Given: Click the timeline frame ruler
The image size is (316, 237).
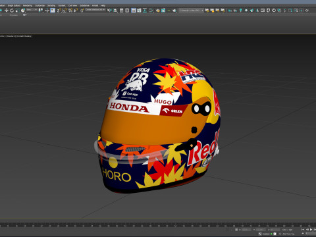Looking at the screenshot, I should click(x=158, y=225).
